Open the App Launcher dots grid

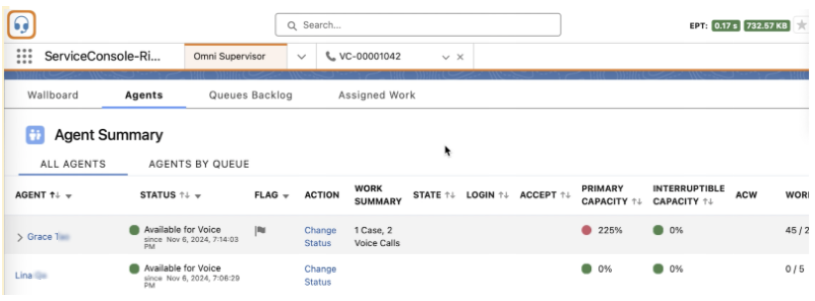(24, 56)
